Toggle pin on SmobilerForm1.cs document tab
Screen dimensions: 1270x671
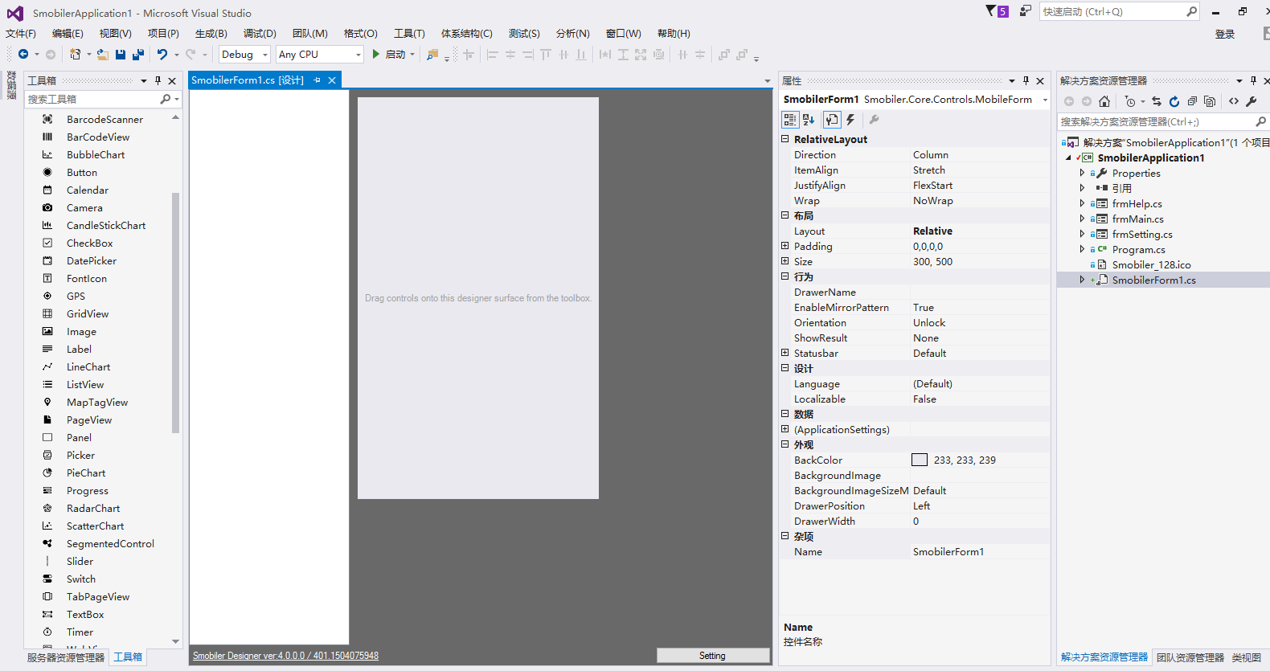pyautogui.click(x=317, y=80)
